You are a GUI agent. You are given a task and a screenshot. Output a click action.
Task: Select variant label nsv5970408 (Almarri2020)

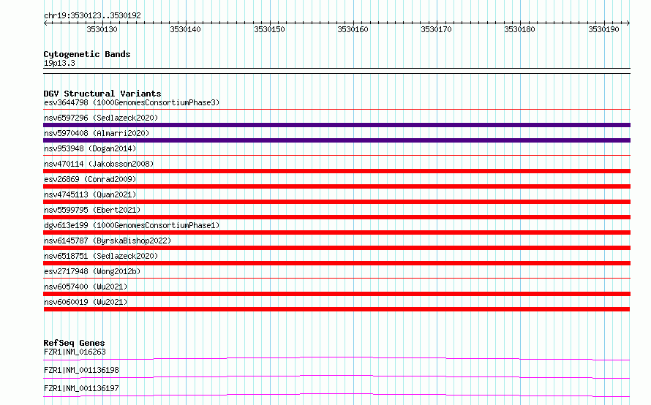click(x=97, y=133)
